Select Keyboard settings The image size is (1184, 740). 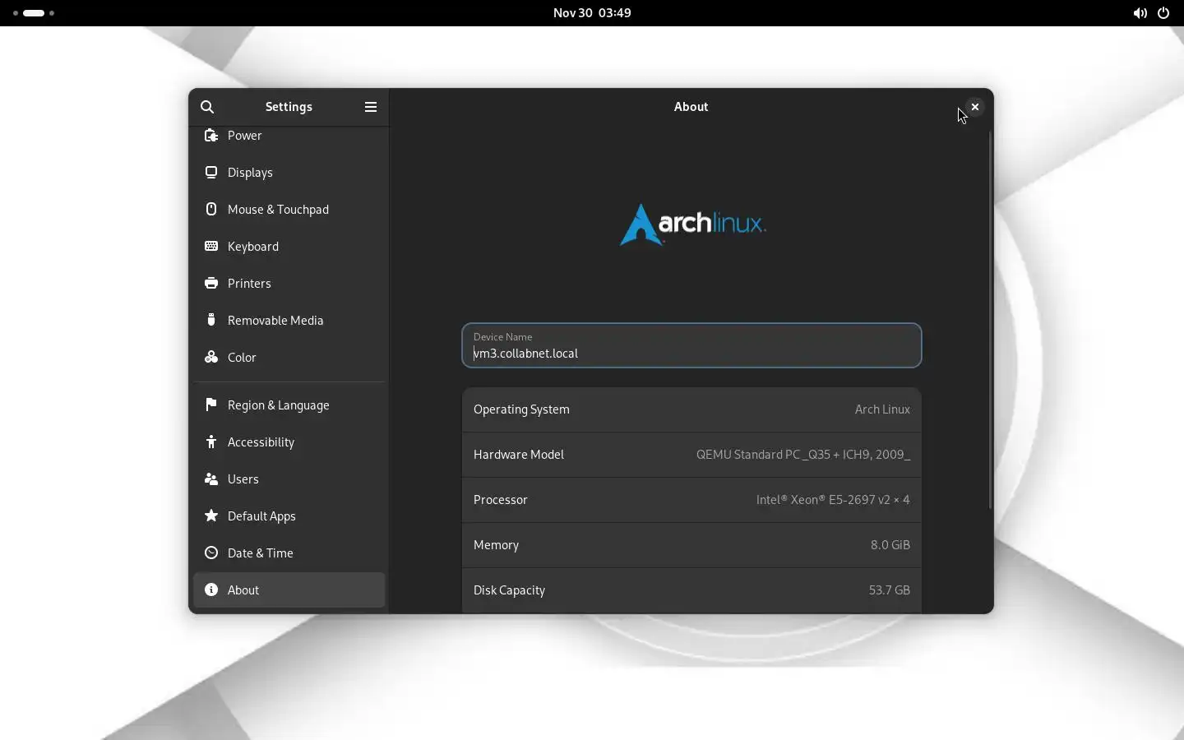click(289, 247)
